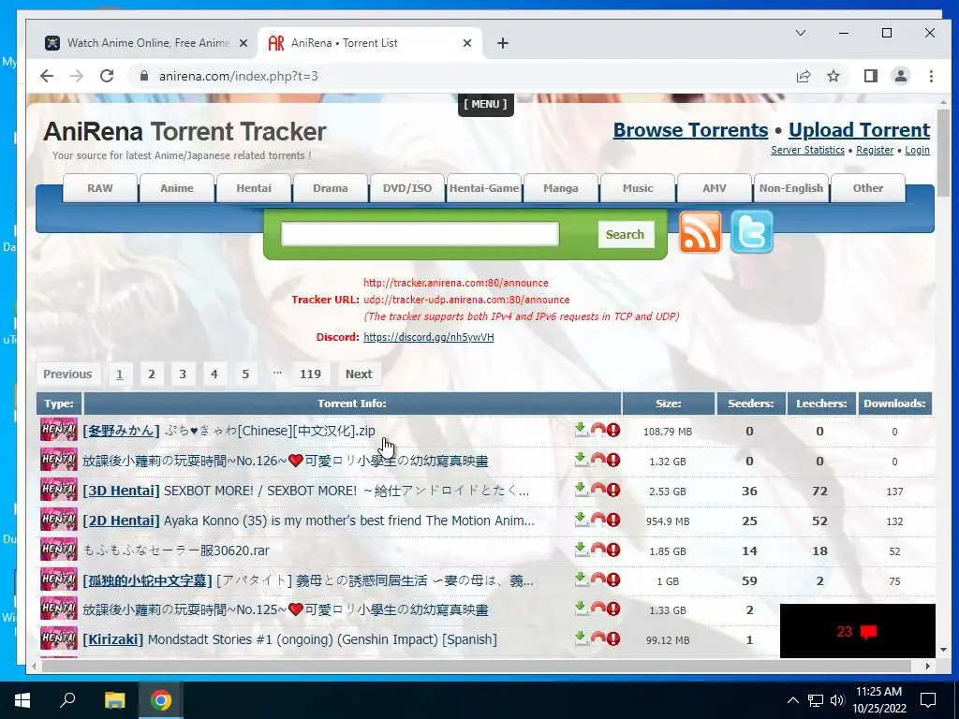Download torrent for 30620.rar row
The image size is (959, 719).
582,549
